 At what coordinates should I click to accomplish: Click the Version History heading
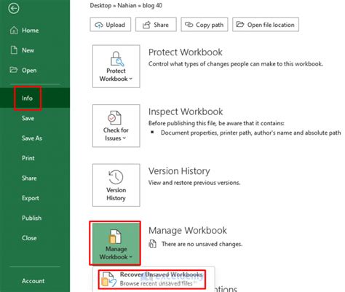coord(179,171)
